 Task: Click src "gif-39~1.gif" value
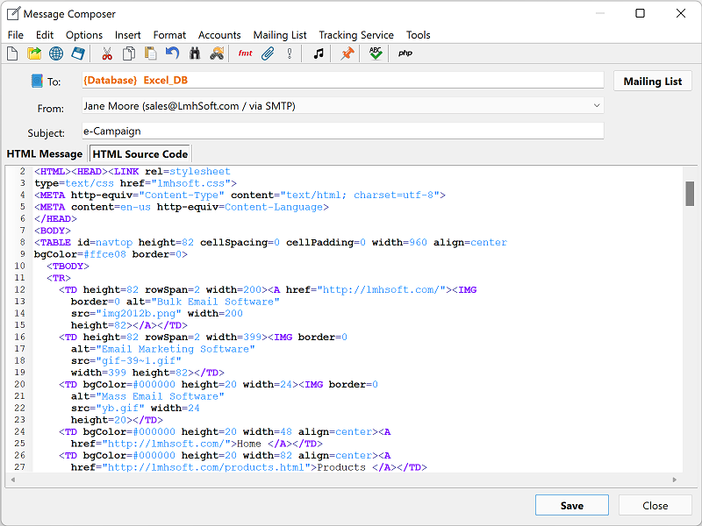pos(139,361)
